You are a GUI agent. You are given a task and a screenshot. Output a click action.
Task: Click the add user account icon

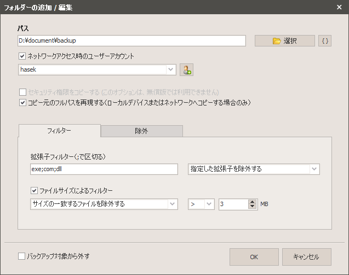click(x=186, y=70)
